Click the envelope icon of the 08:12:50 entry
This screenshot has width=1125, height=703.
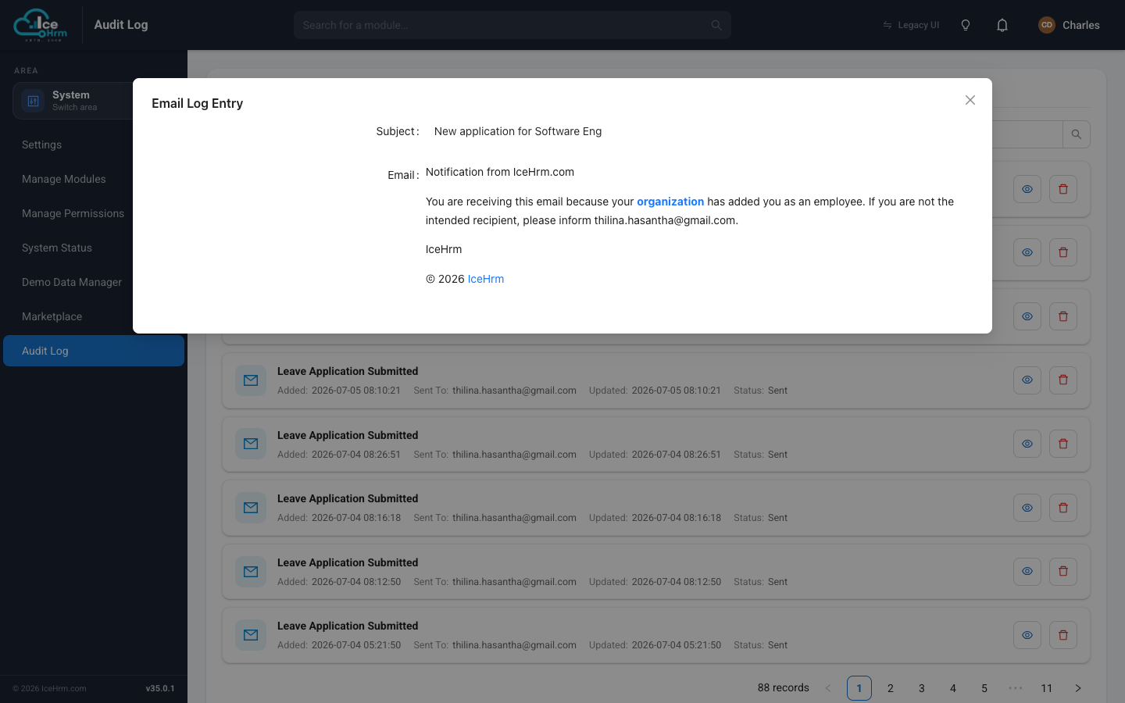251,572
